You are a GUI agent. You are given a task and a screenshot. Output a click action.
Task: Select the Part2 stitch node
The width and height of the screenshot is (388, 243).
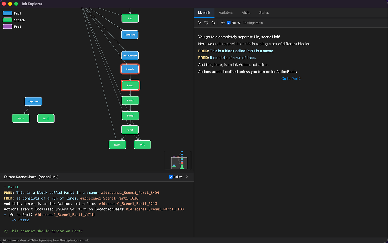coord(130,100)
